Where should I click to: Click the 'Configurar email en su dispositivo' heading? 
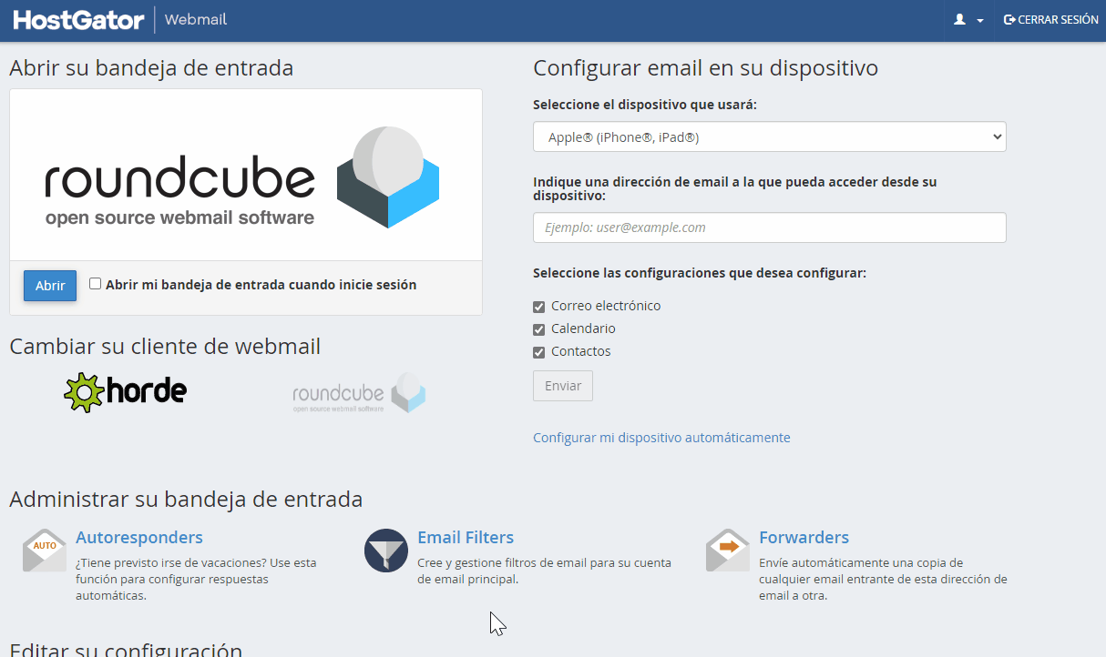(x=705, y=68)
